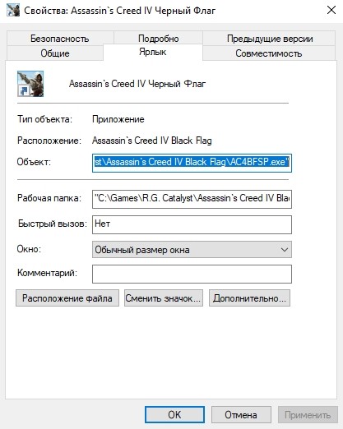Close the properties dialog with X
The height and width of the screenshot is (429, 343).
click(x=331, y=10)
